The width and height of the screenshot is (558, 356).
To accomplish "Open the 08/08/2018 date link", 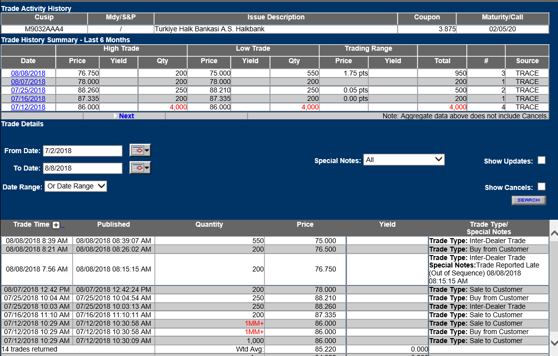I will coord(28,73).
